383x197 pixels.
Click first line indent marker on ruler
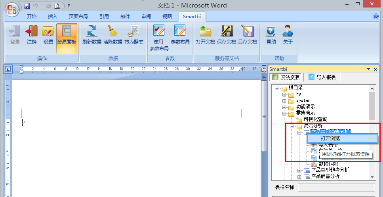pos(21,67)
